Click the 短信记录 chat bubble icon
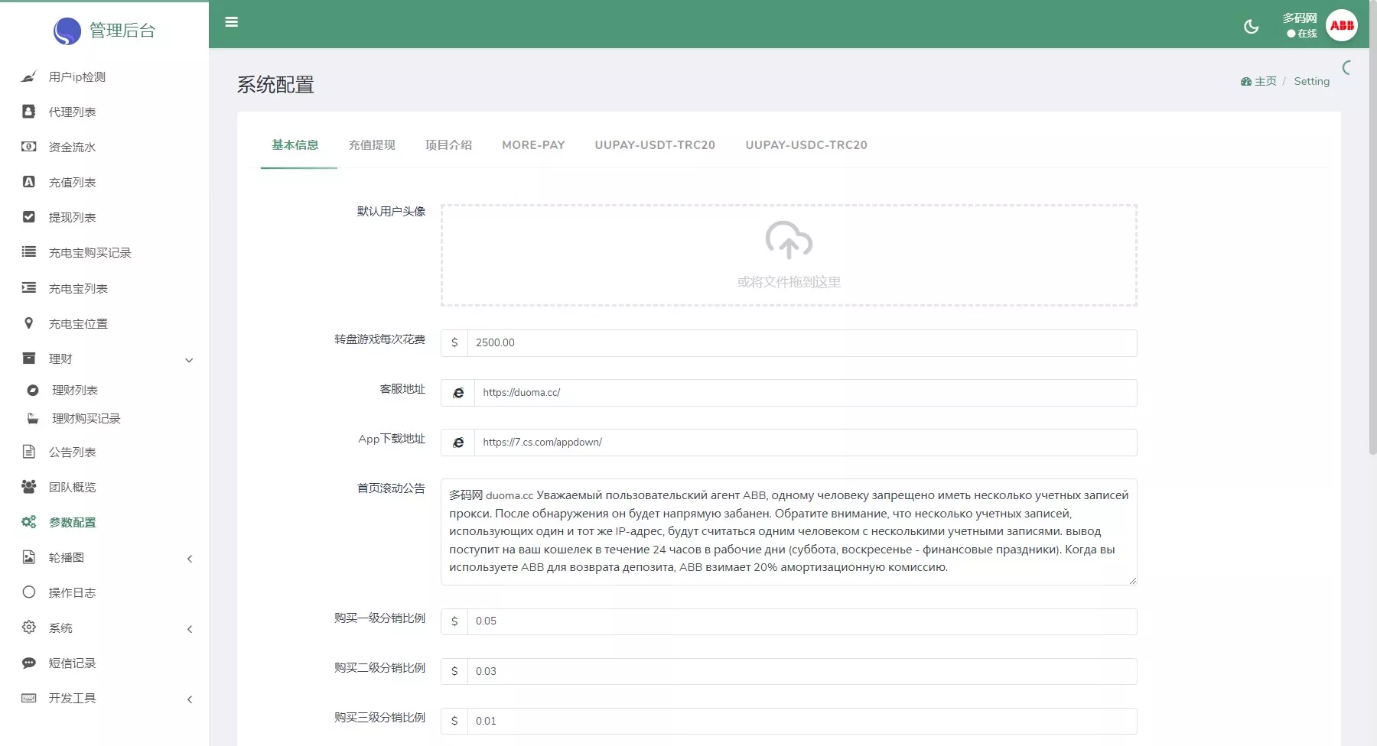The image size is (1377, 746). [28, 663]
